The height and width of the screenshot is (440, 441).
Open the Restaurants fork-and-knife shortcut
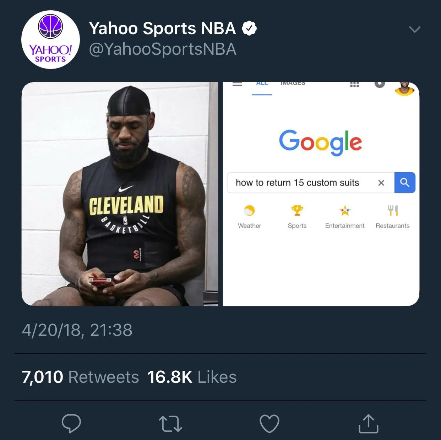(x=393, y=211)
